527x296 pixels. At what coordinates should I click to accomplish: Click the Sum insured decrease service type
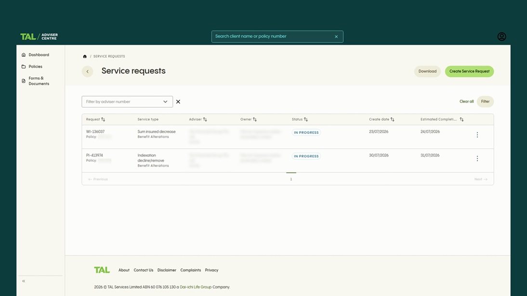pyautogui.click(x=156, y=132)
